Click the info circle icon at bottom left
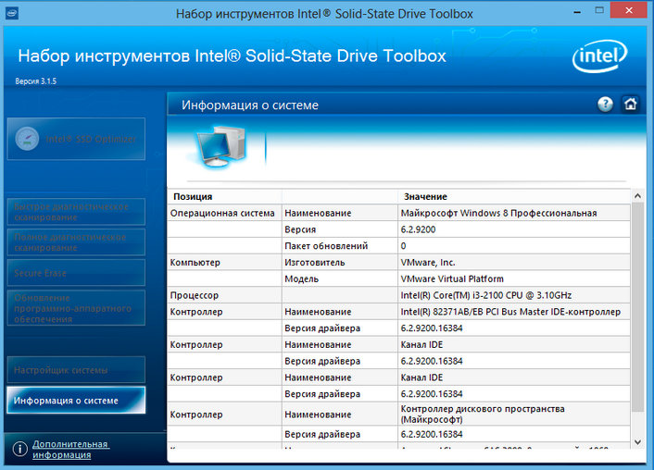 (x=20, y=449)
